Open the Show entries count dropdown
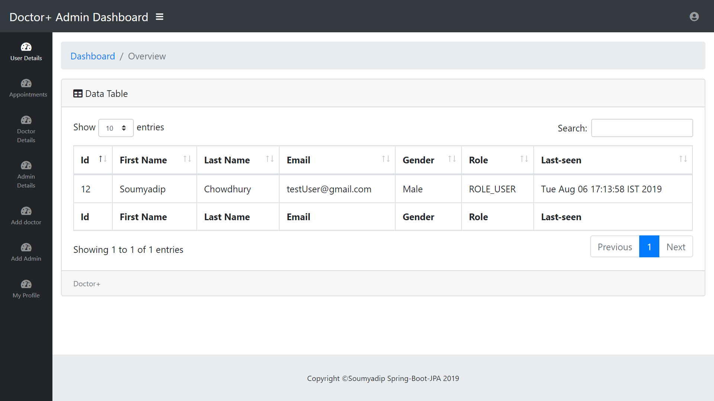The height and width of the screenshot is (401, 714). pos(116,128)
